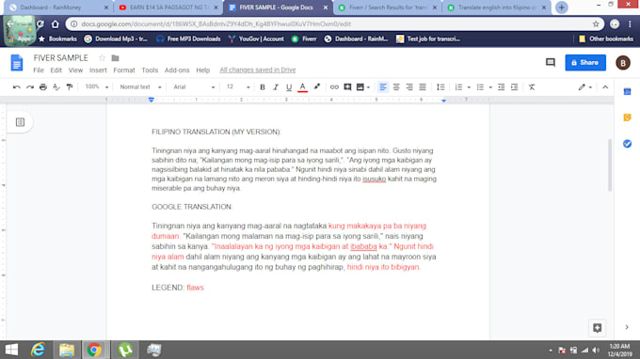Screen dimensions: 640x359
Task: Align text right
Action: 409,86
